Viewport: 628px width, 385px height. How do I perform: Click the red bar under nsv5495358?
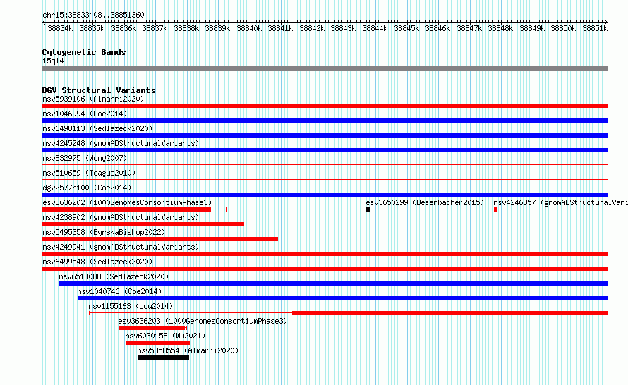click(159, 239)
